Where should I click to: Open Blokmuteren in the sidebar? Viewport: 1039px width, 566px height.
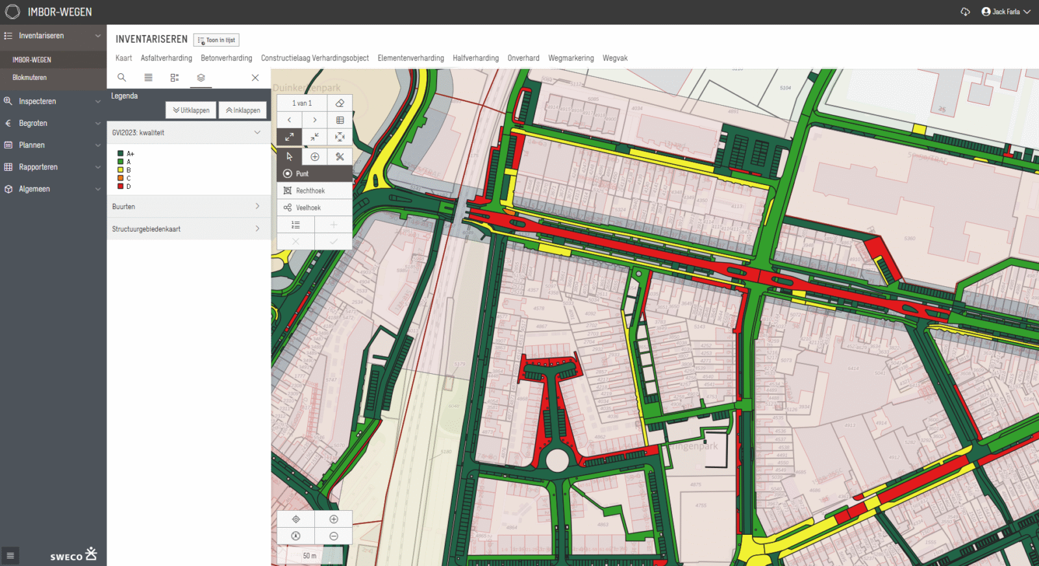(x=53, y=77)
